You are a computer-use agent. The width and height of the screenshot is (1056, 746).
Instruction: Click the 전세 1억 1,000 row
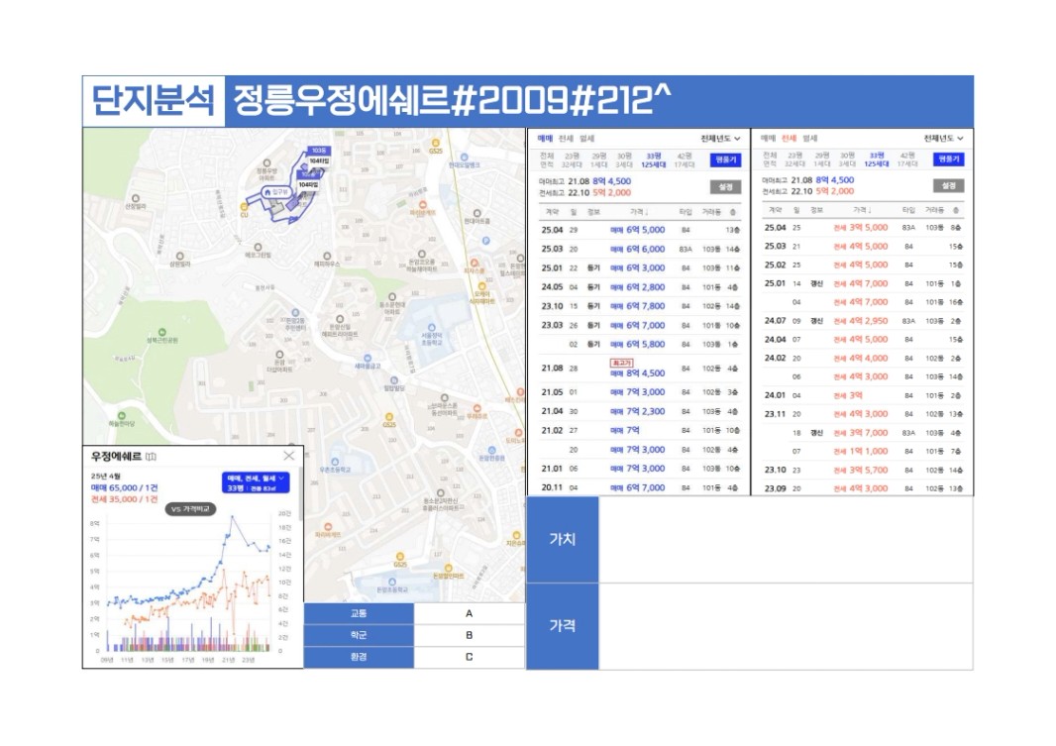(x=864, y=451)
